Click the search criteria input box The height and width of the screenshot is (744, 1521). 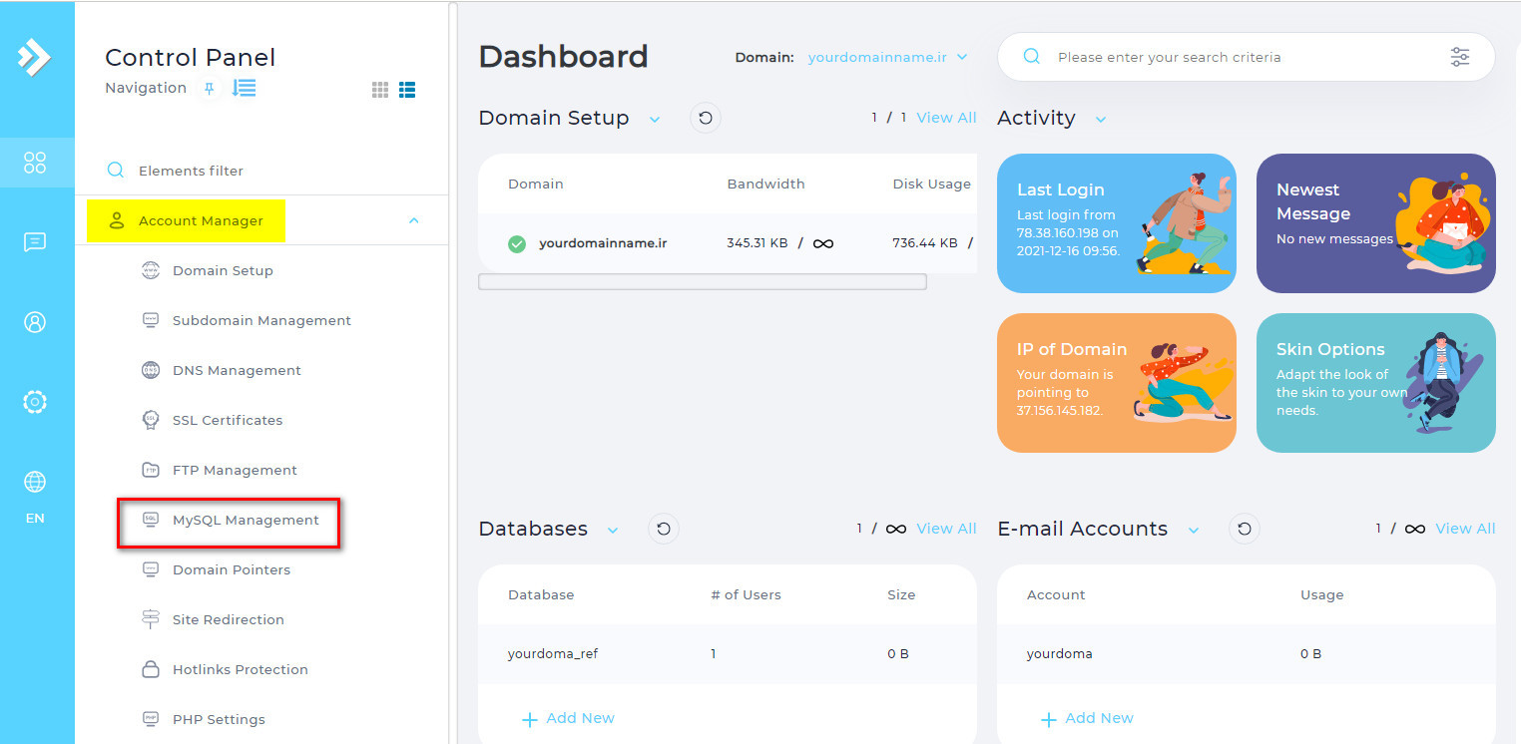click(x=1247, y=57)
